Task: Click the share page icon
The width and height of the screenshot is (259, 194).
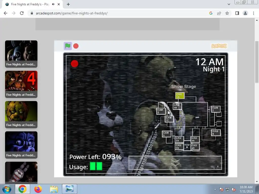Action: (x=219, y=13)
